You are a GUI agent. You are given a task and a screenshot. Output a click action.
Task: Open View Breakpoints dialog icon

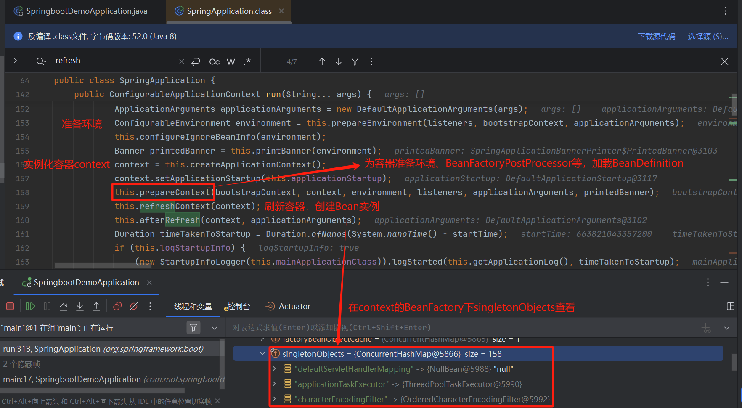(x=117, y=306)
